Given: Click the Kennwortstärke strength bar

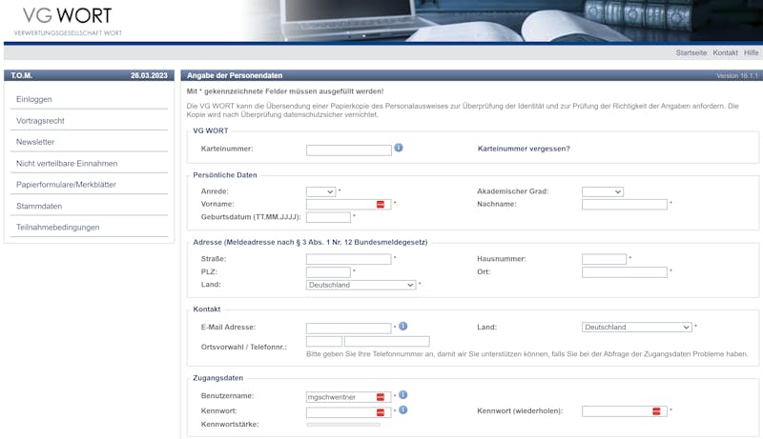Looking at the screenshot, I should point(343,425).
